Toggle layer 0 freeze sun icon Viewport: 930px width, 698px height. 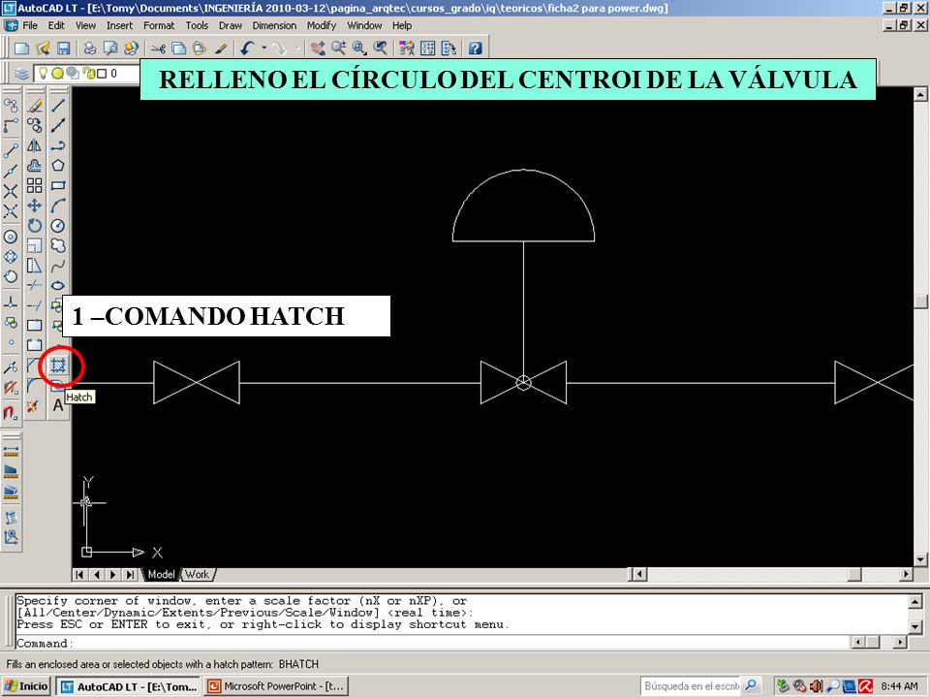[57, 74]
